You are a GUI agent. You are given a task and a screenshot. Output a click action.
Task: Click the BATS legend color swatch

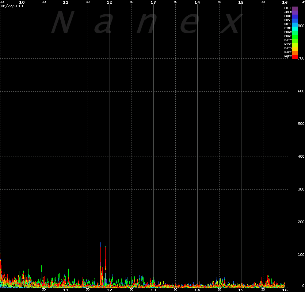[295, 49]
